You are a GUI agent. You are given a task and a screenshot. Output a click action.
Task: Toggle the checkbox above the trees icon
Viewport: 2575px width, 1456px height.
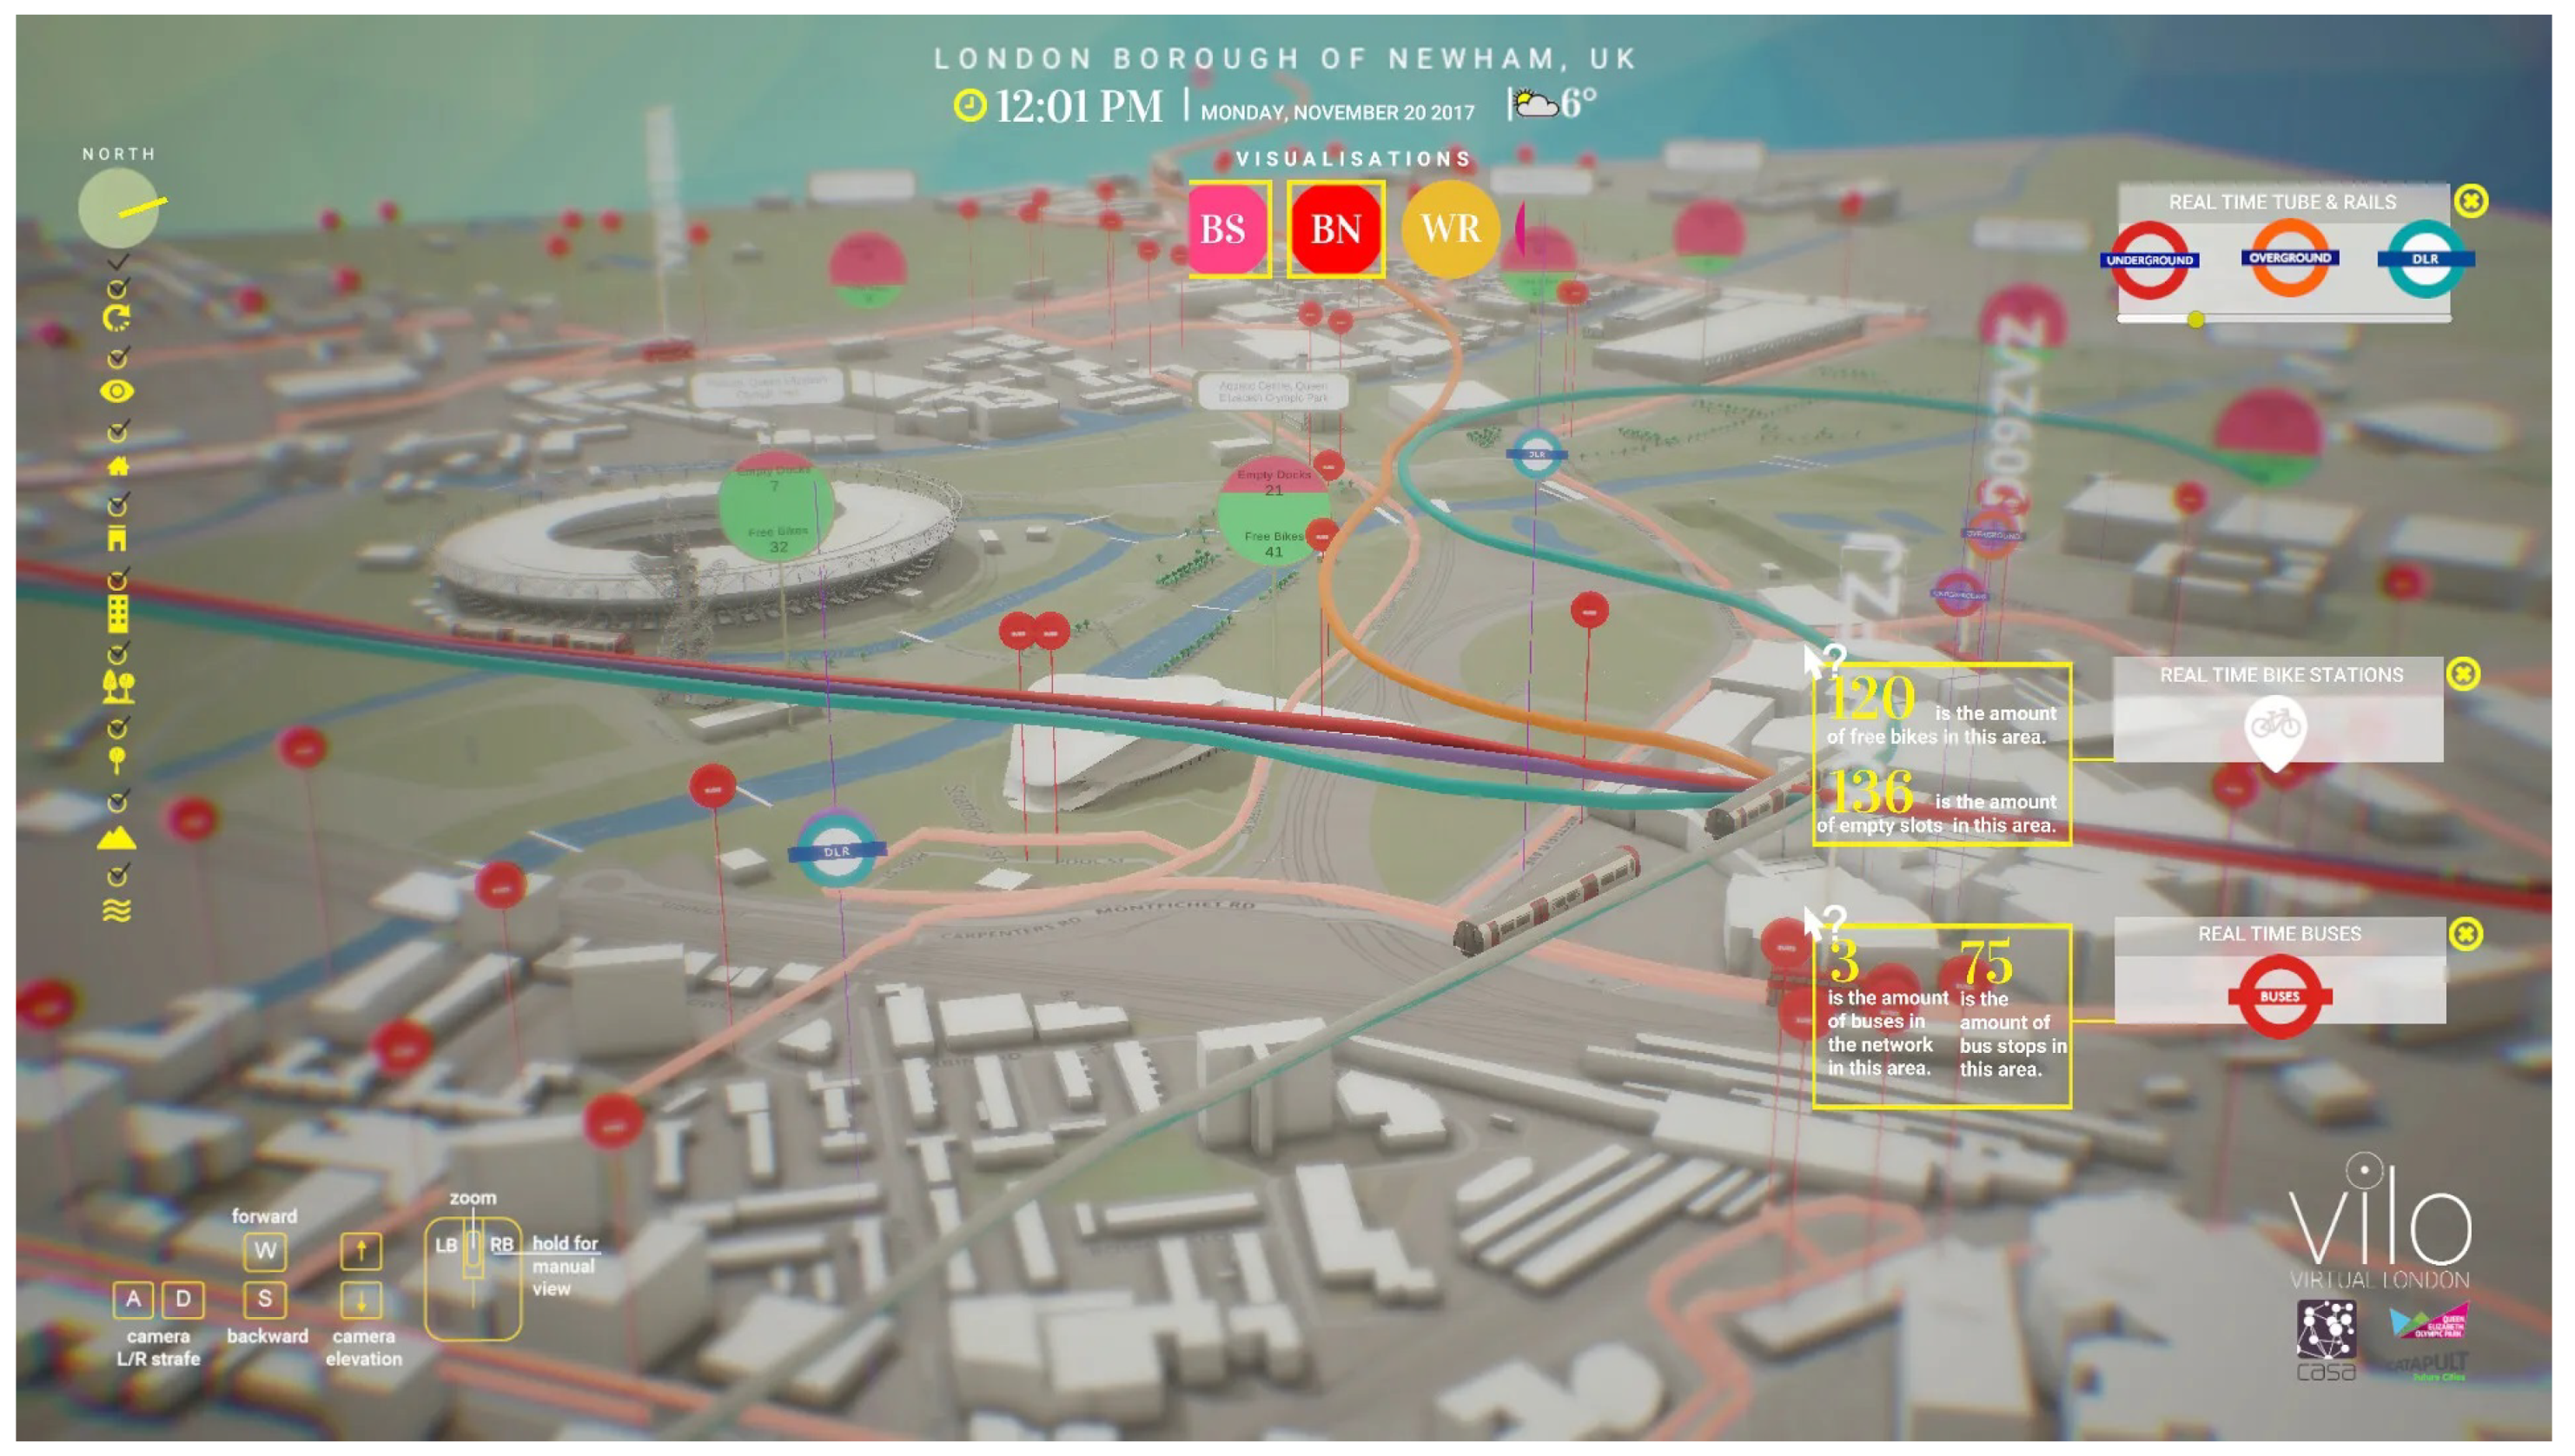tap(117, 653)
